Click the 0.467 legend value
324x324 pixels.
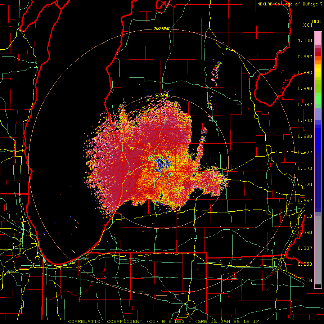pos(305,201)
